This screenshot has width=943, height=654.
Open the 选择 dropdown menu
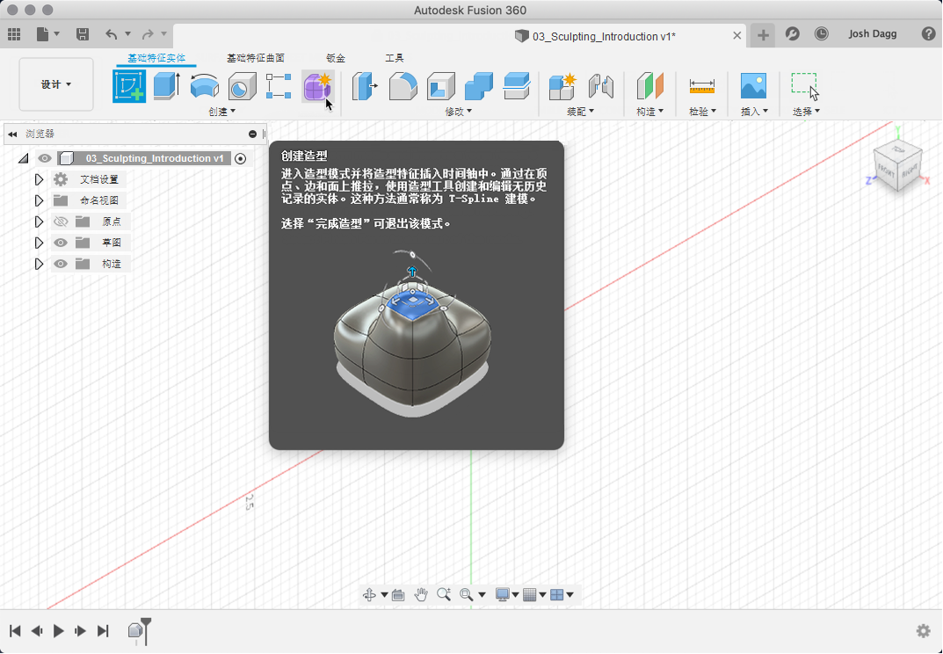806,112
